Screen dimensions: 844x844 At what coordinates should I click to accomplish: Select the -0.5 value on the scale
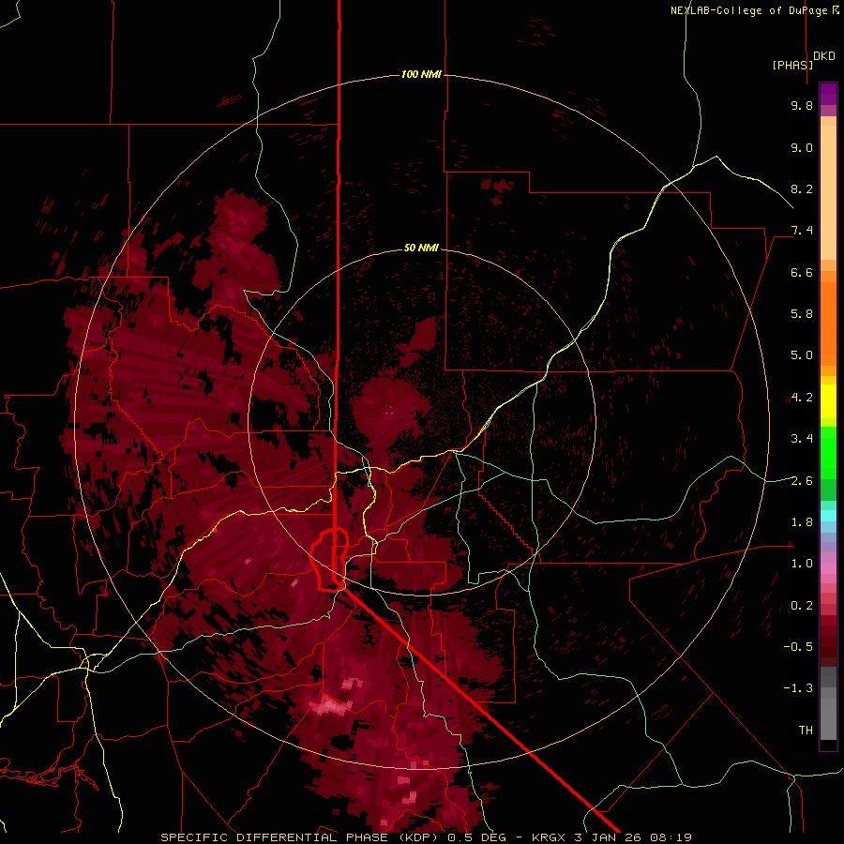(798, 647)
